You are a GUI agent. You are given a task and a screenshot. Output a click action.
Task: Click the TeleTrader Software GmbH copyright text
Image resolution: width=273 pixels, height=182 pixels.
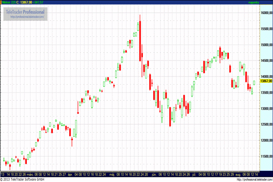click(x=24, y=179)
